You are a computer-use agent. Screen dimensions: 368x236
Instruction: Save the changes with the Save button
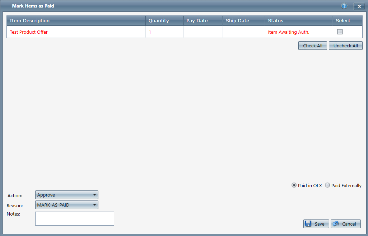pyautogui.click(x=316, y=224)
